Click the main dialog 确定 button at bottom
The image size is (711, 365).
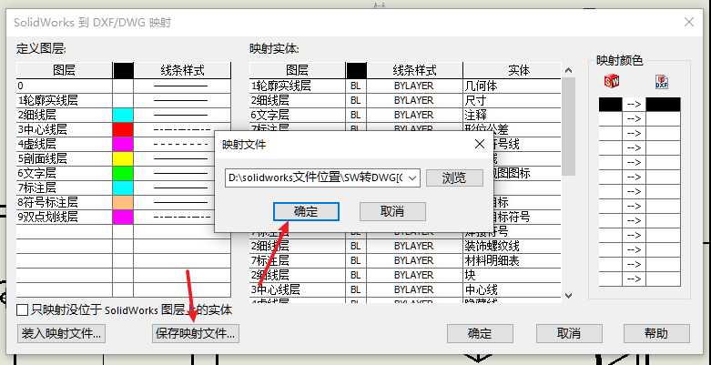(480, 333)
